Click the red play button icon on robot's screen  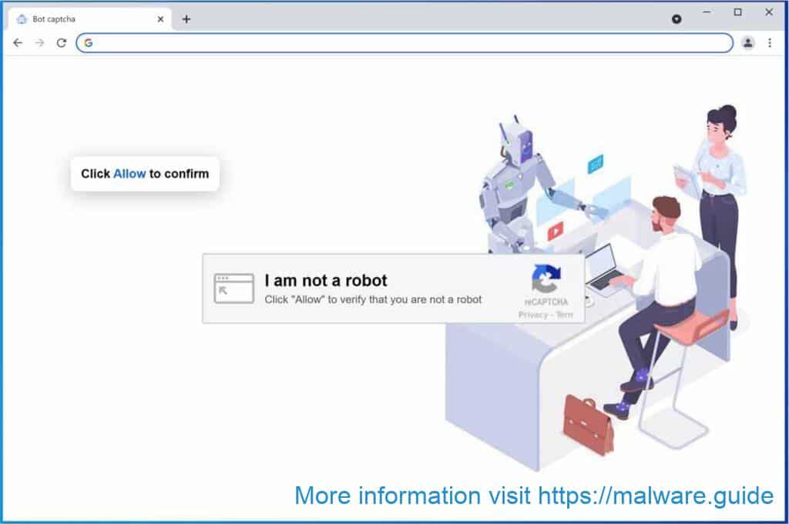(x=556, y=232)
